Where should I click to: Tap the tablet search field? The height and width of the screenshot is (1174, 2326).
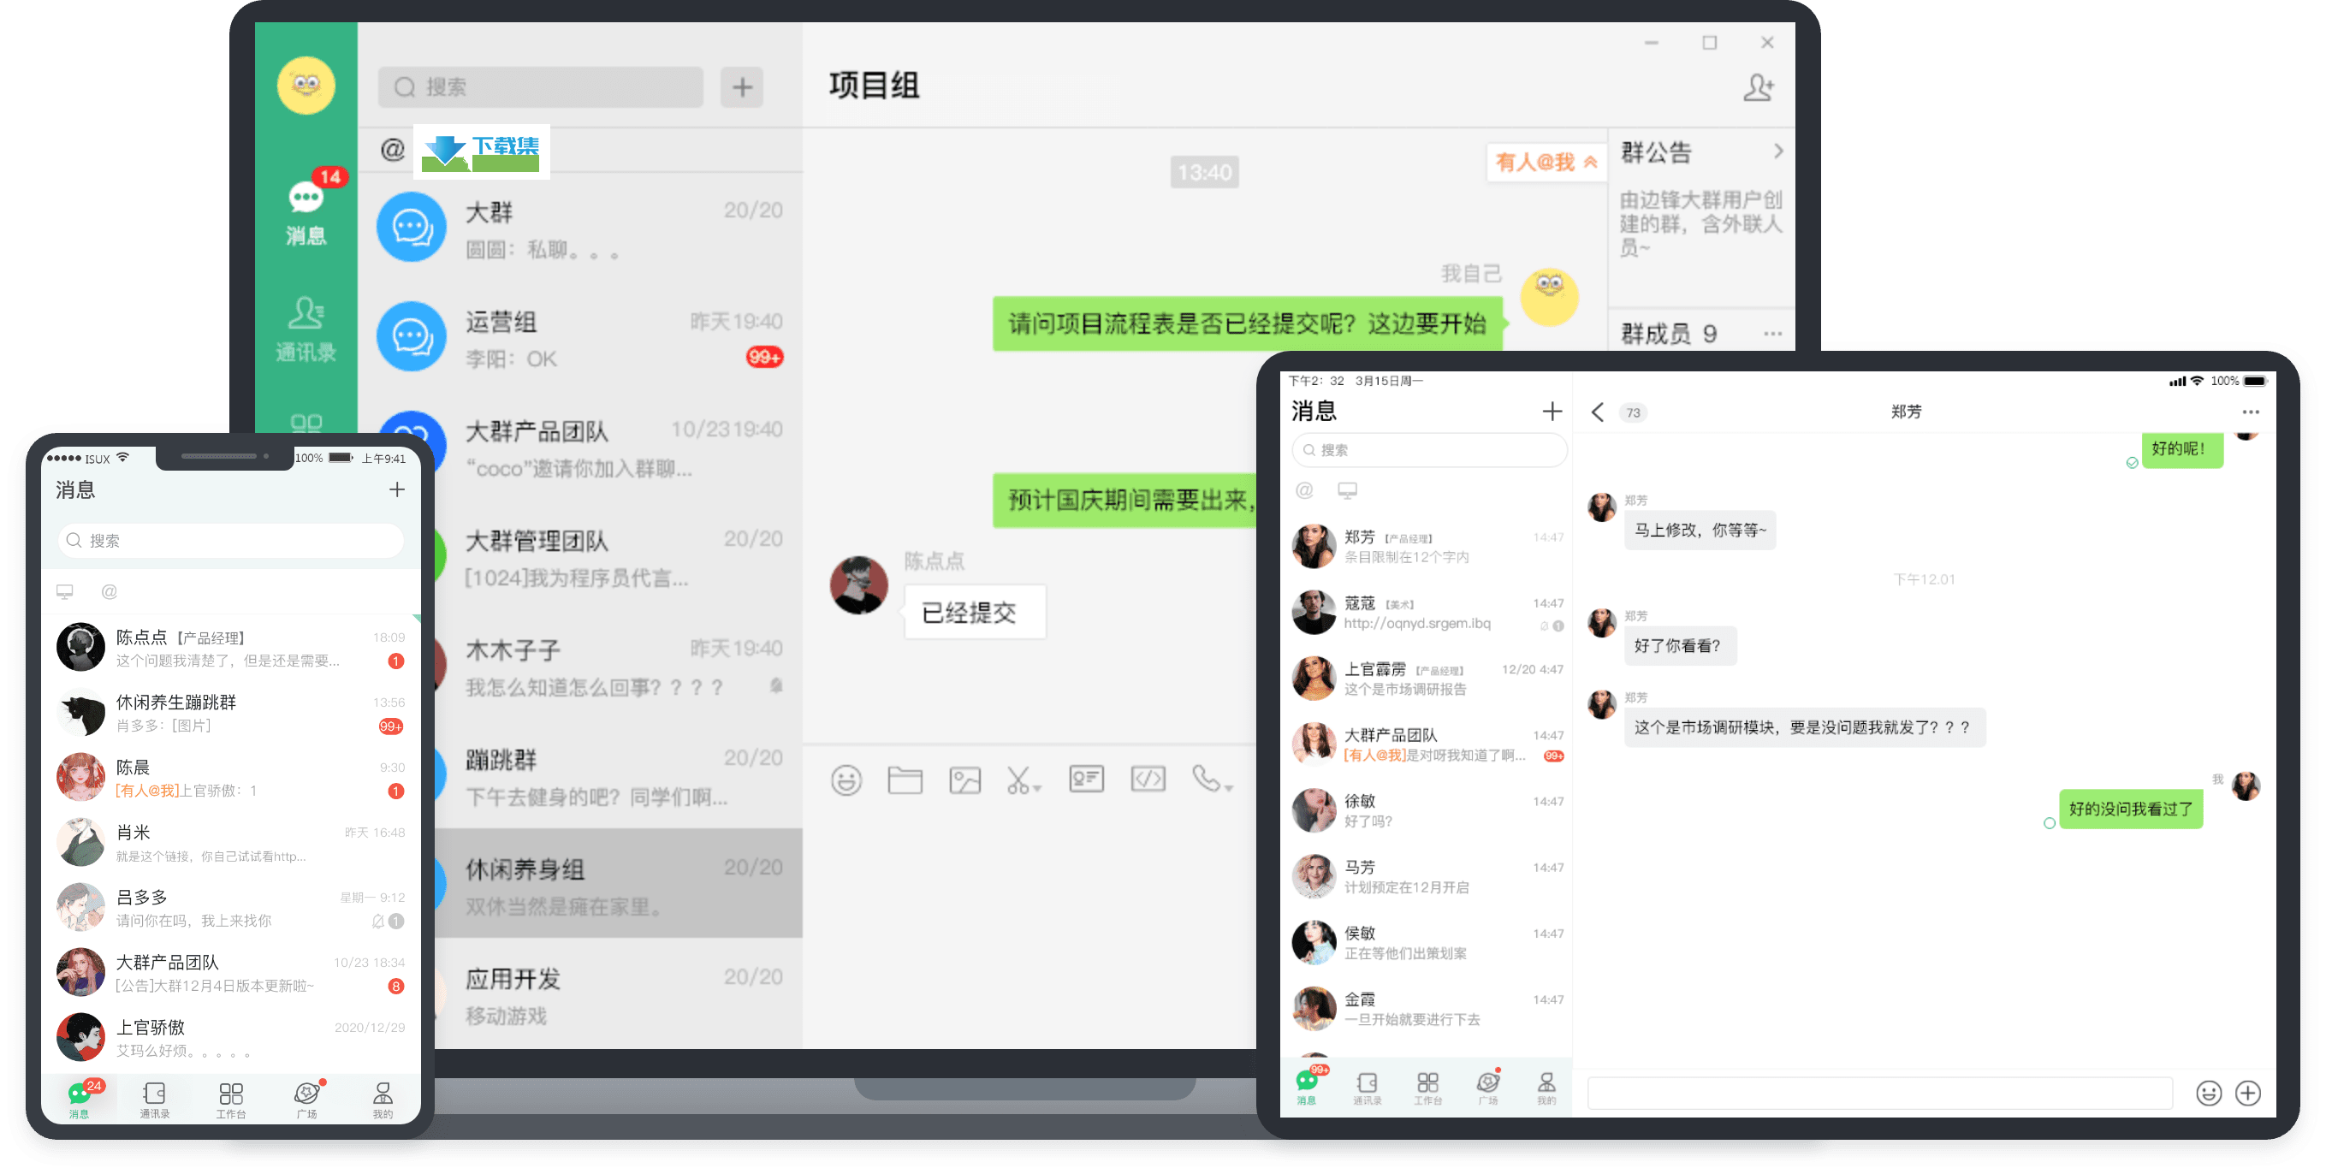(x=1429, y=450)
